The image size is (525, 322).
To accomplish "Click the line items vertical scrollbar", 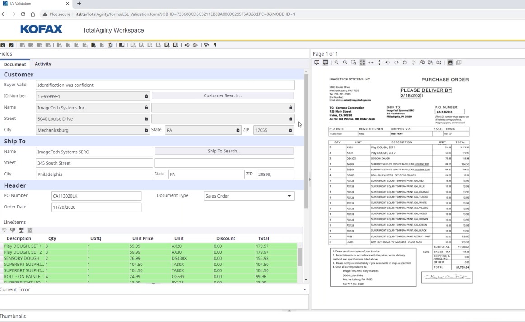I will pyautogui.click(x=300, y=256).
